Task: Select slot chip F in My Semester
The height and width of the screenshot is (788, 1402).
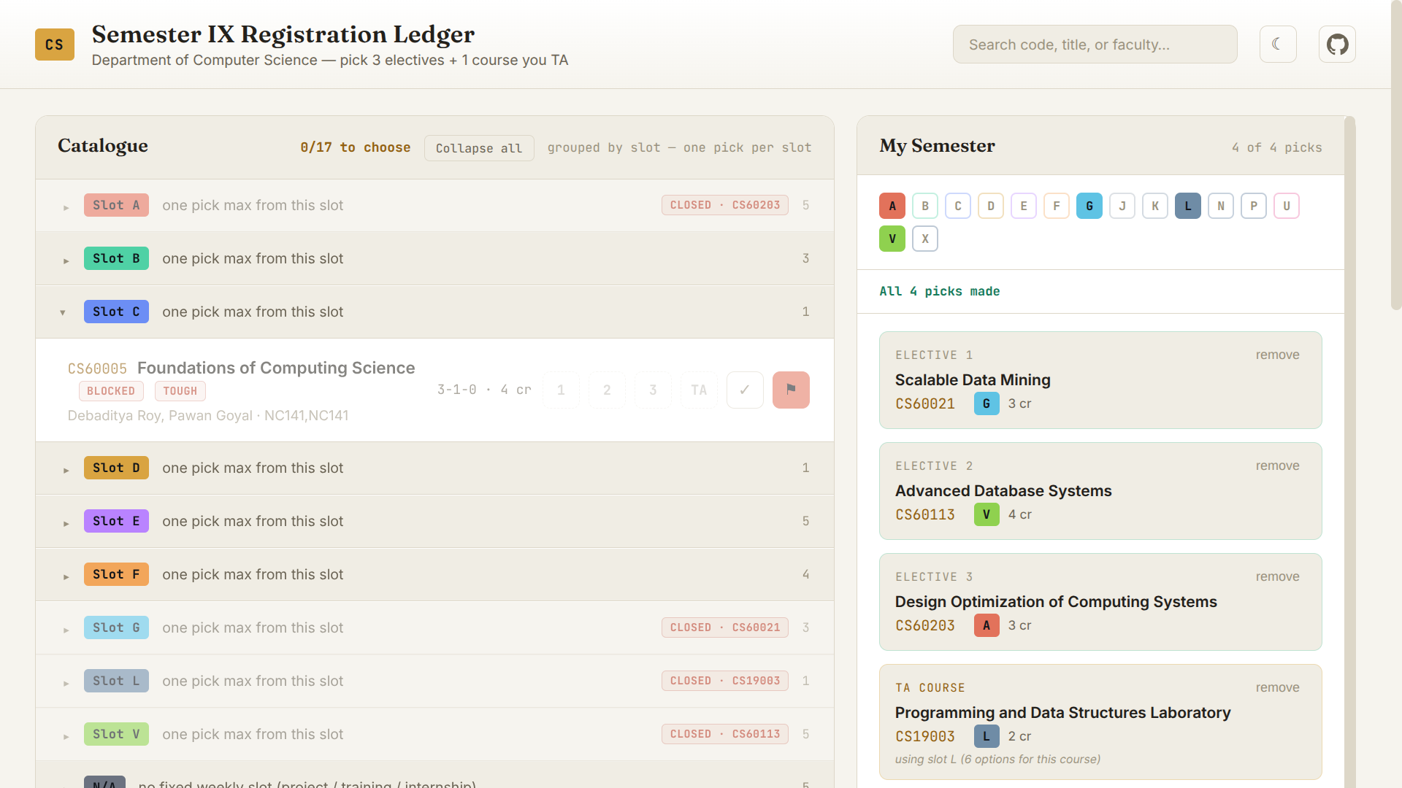Action: 1057,206
